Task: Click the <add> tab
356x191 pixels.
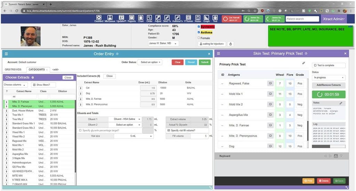Action: [x=55, y=69]
